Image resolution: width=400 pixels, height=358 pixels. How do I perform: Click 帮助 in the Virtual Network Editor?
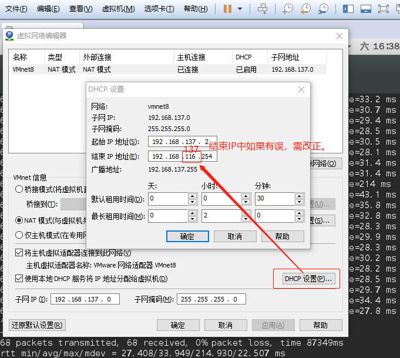[321, 325]
